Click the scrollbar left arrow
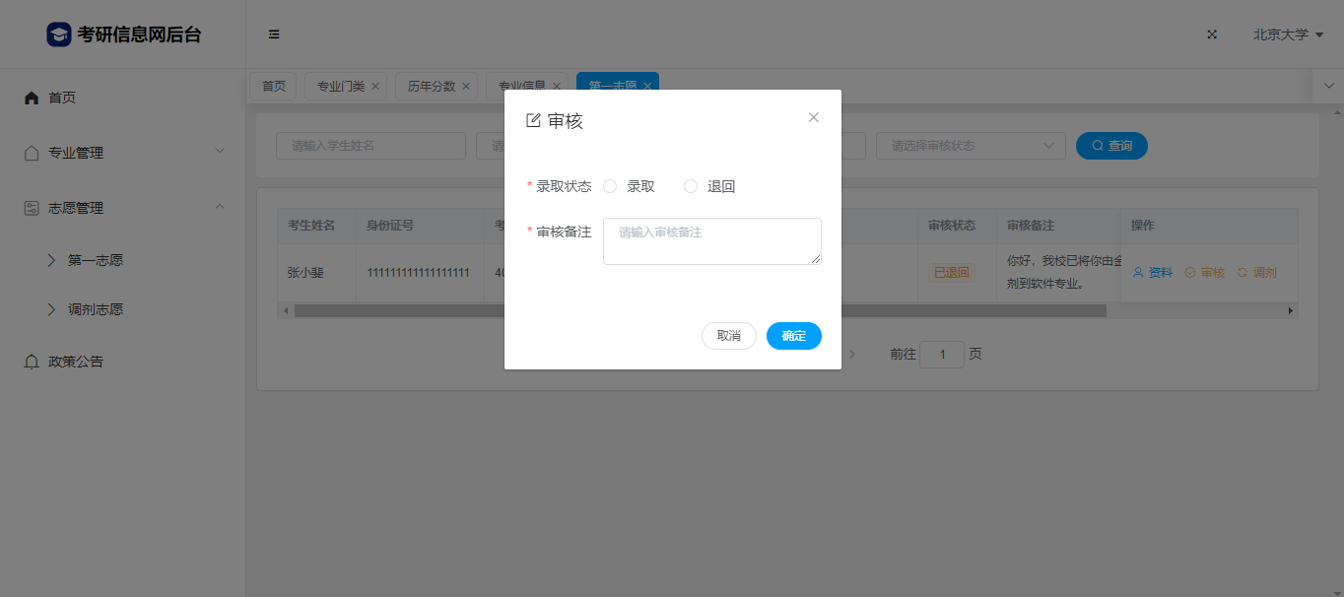This screenshot has height=597, width=1344. pos(286,310)
